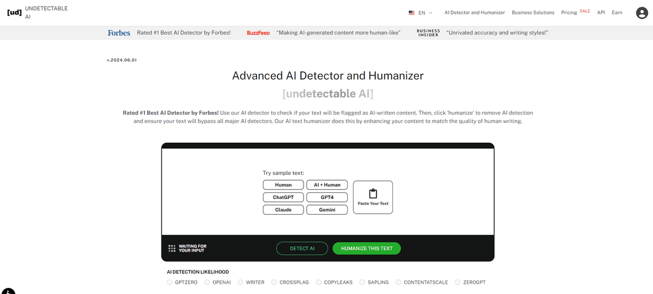
Task: Click 'Unrivaled accuracy and writing styles!' quote
Action: point(497,33)
